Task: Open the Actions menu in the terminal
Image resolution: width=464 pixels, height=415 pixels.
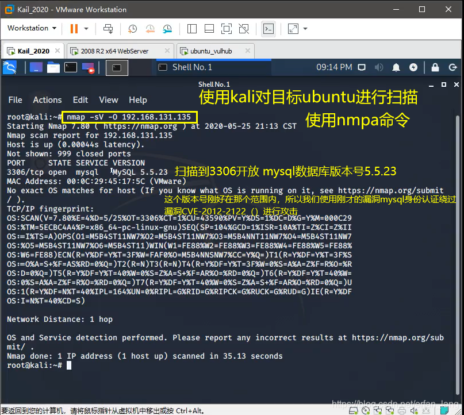Action: [x=47, y=100]
